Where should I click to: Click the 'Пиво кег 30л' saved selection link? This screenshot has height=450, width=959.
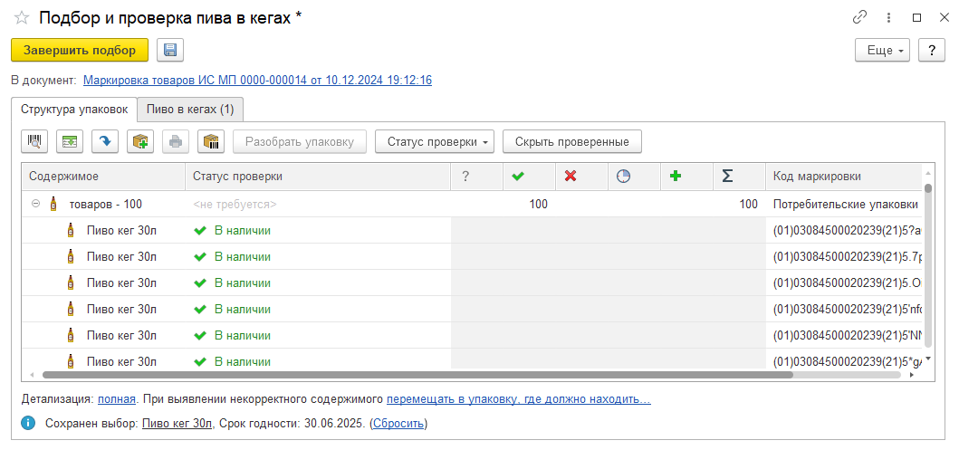[x=178, y=423]
